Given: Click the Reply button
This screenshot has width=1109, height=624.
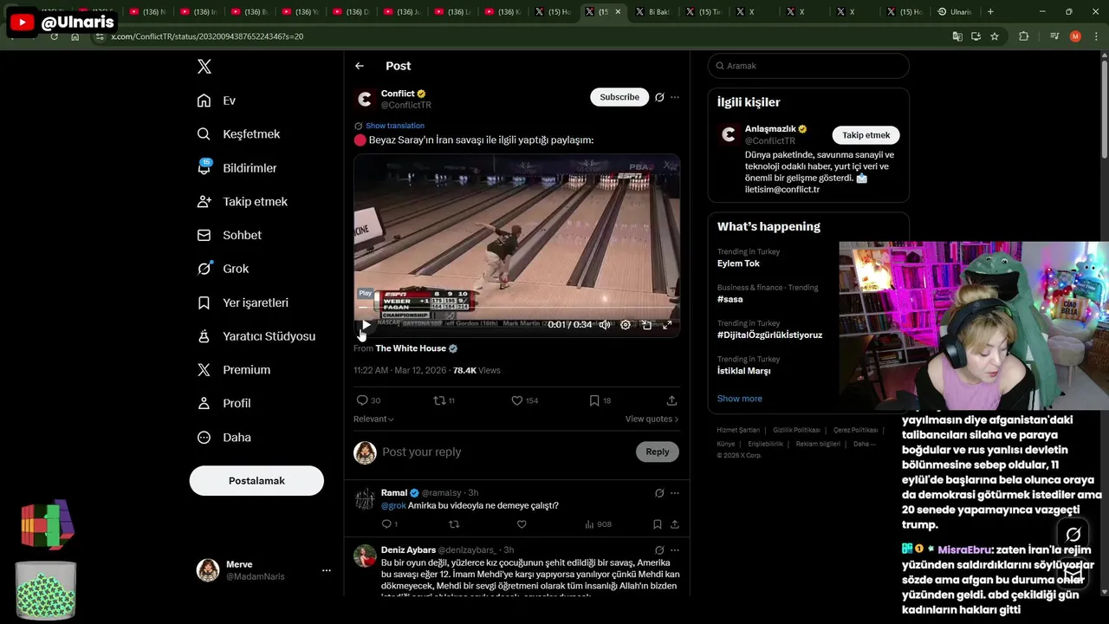Looking at the screenshot, I should [x=658, y=452].
